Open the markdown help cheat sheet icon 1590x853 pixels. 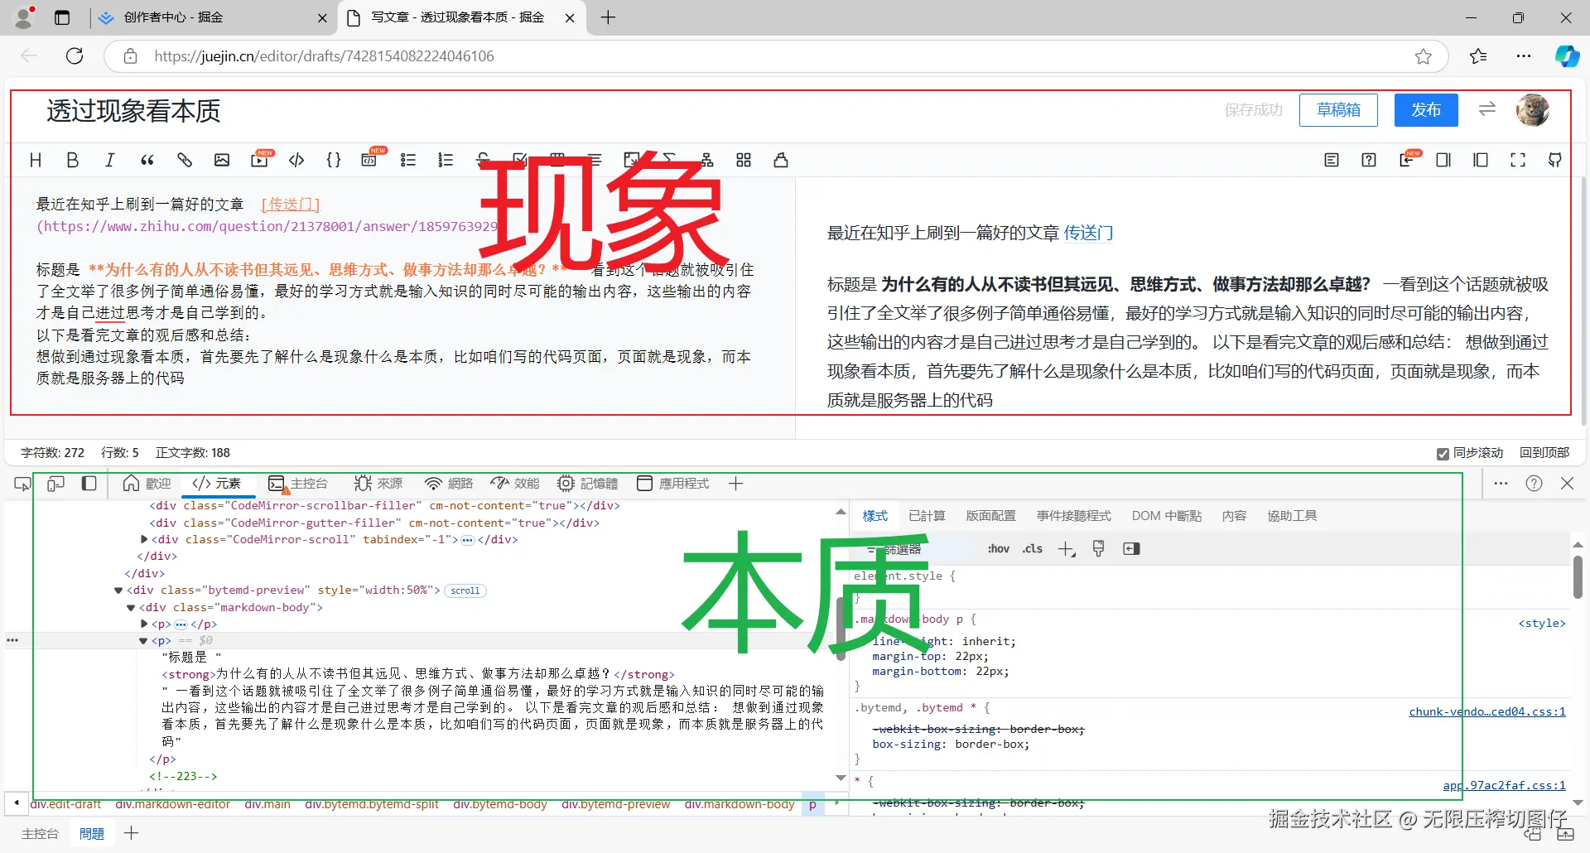tap(1369, 160)
